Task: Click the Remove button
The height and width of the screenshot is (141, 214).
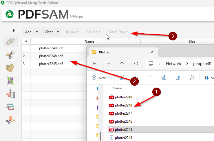Action: [x=72, y=32]
